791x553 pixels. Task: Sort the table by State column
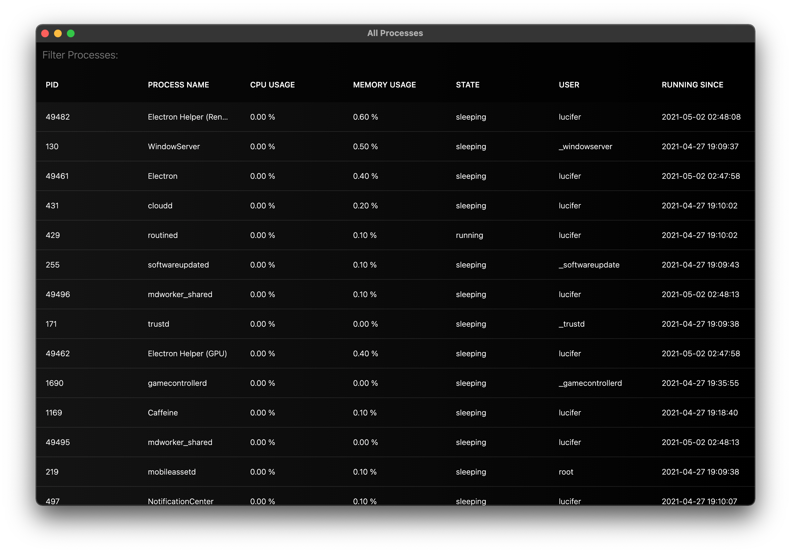coord(468,85)
